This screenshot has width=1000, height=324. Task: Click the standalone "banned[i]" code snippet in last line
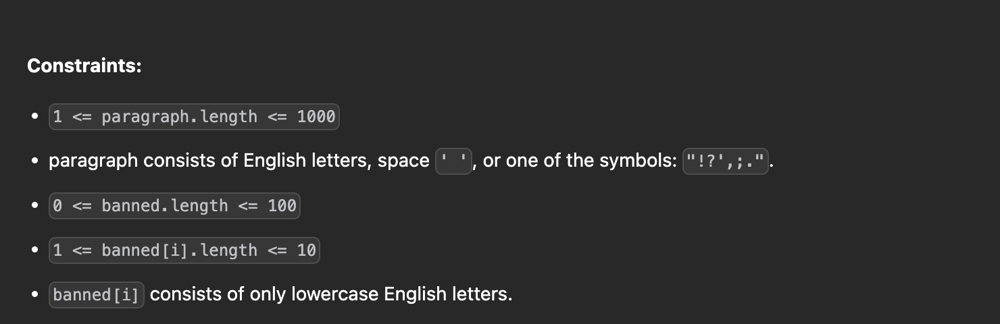click(x=96, y=295)
